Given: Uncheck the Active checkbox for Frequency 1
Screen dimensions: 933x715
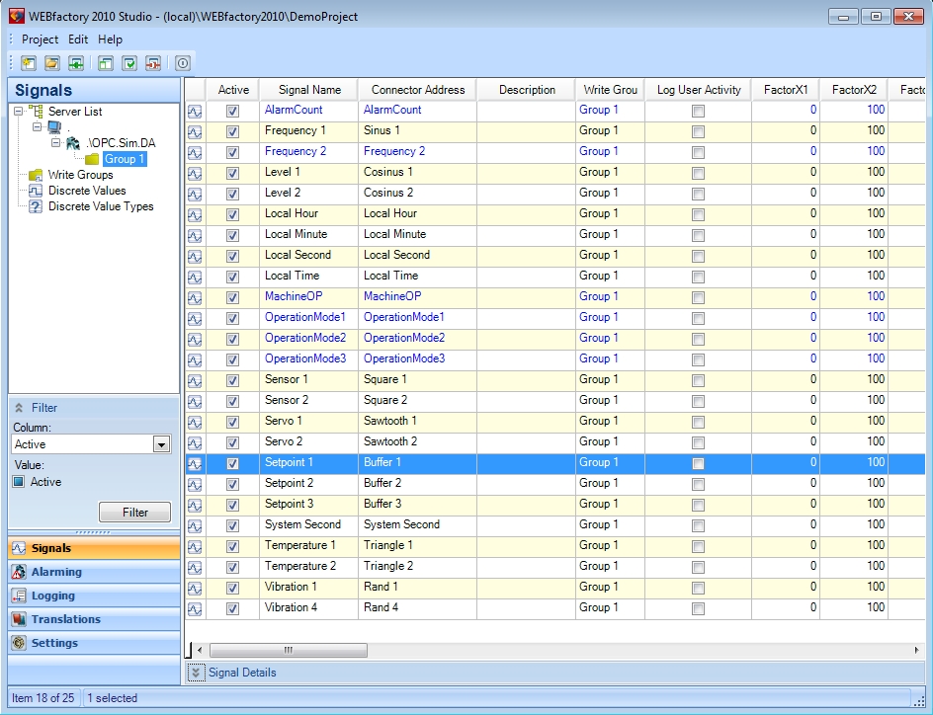Looking at the screenshot, I should click(233, 131).
